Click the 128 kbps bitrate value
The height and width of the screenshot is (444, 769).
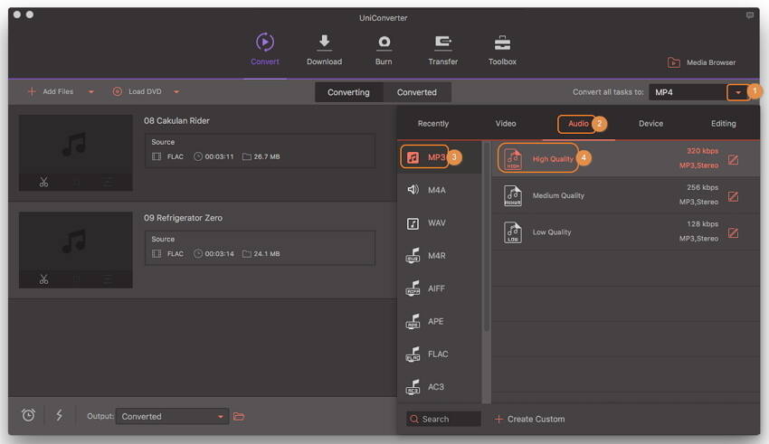[x=702, y=224]
